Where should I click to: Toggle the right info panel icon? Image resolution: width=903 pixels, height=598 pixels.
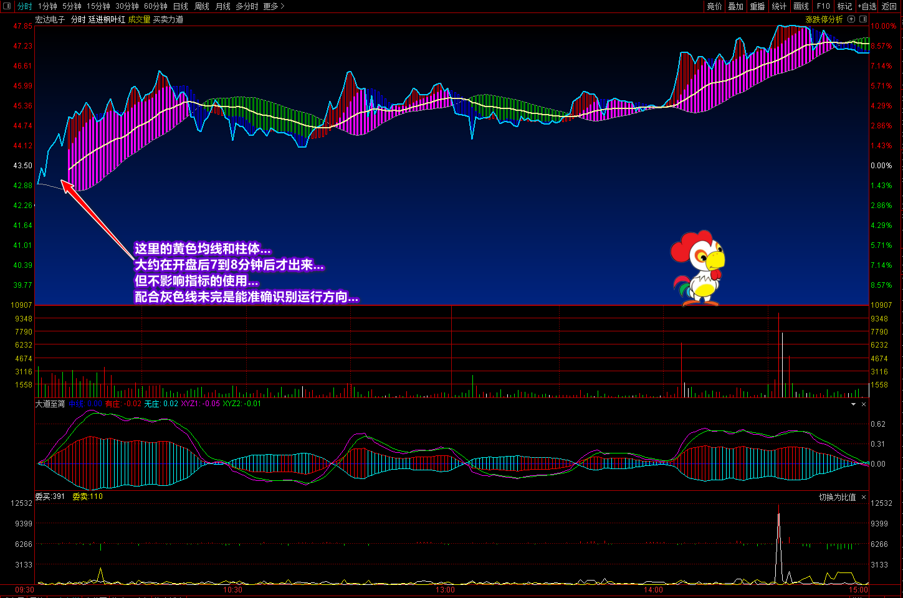(x=863, y=19)
